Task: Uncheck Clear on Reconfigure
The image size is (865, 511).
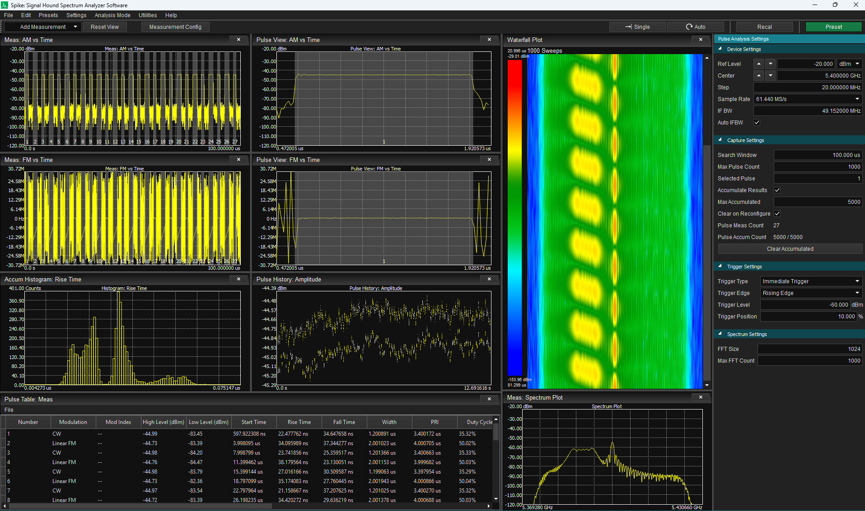Action: [x=777, y=214]
